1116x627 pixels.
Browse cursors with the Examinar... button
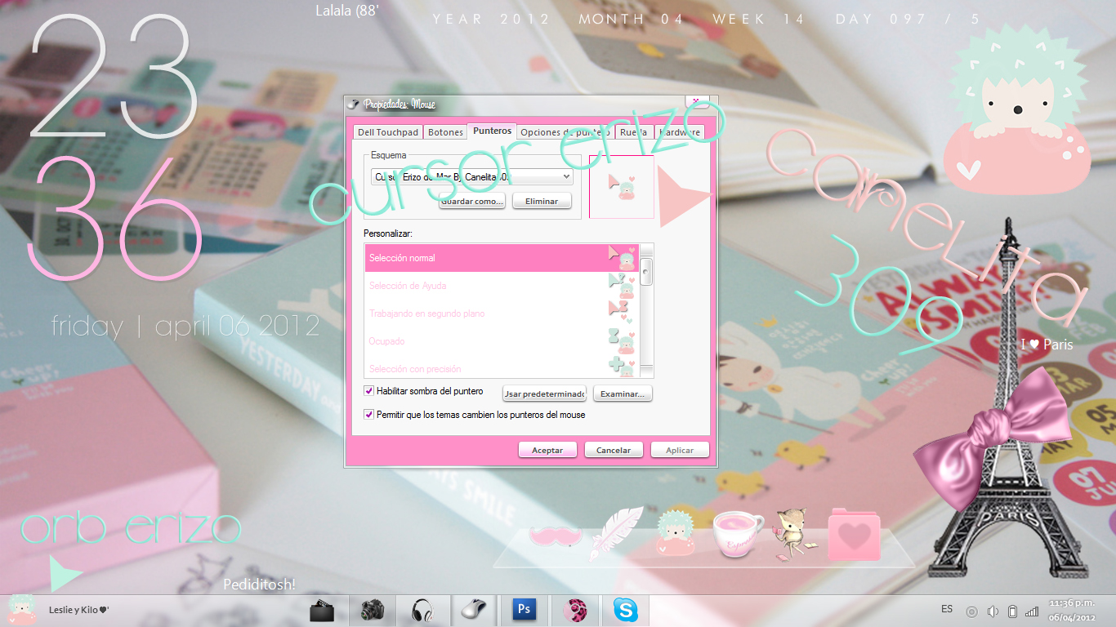pos(623,394)
